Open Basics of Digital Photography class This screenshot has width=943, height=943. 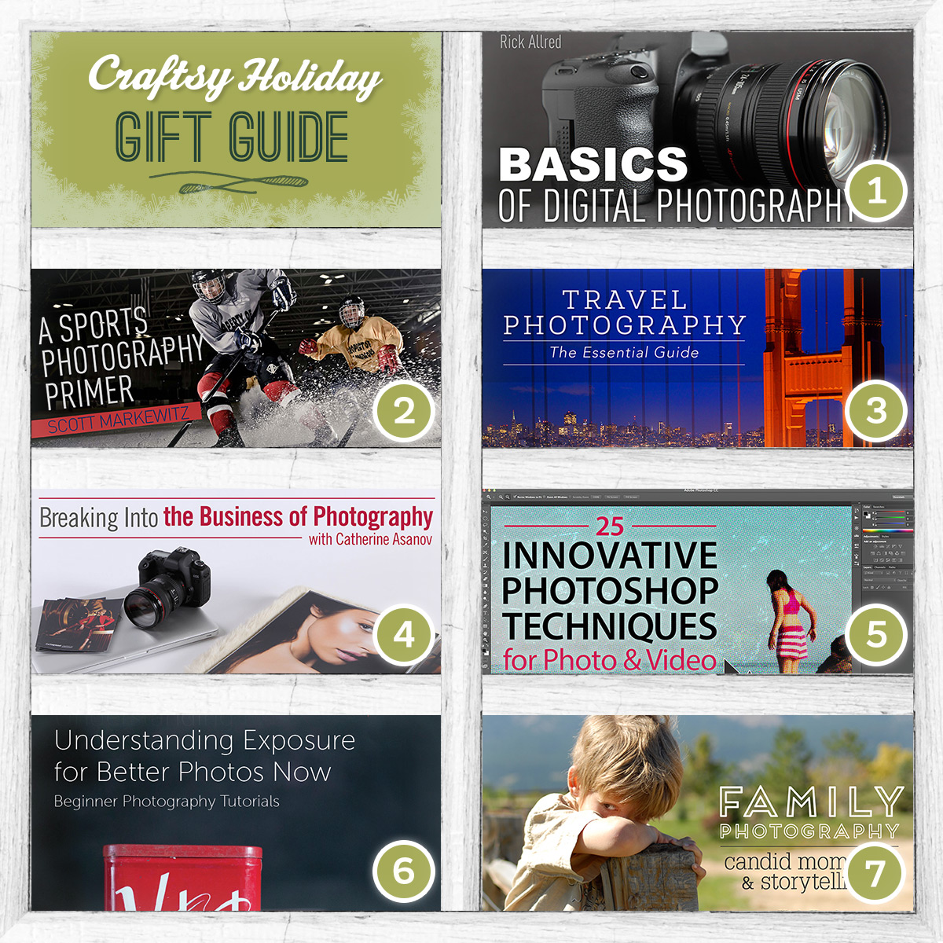point(698,130)
